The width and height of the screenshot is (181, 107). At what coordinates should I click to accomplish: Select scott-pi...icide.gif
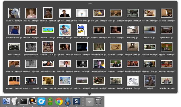click(116, 13)
